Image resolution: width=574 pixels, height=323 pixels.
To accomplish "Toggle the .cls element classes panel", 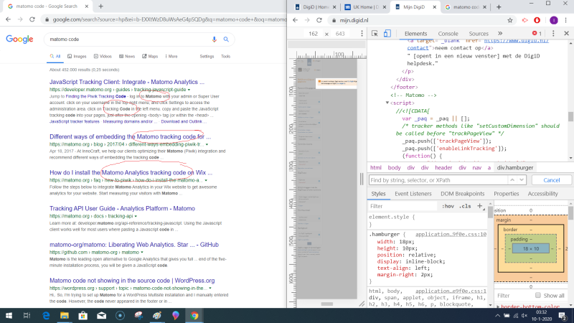I will coord(465,206).
